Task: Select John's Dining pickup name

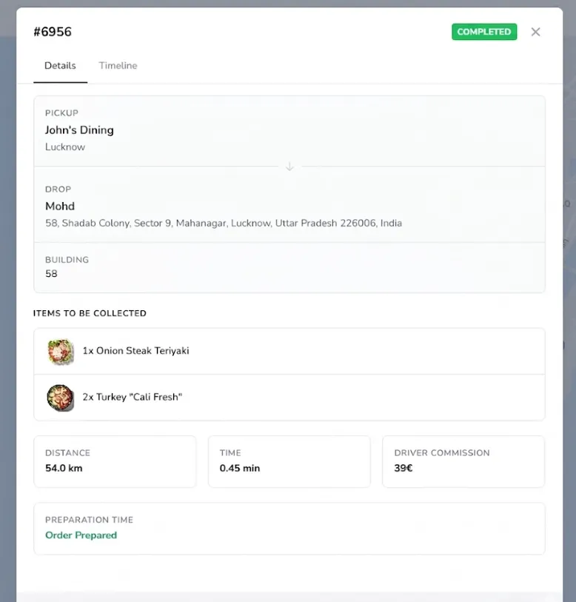Action: tap(79, 130)
